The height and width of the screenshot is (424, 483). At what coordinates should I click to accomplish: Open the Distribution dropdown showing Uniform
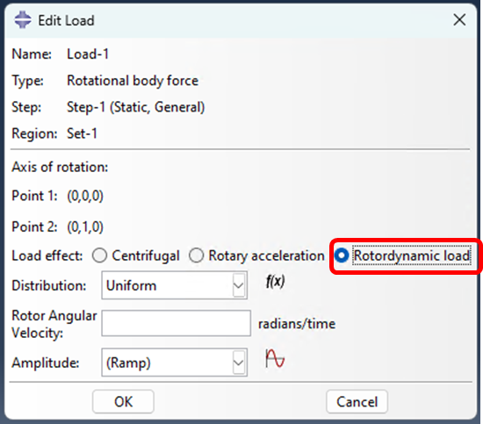click(x=175, y=285)
